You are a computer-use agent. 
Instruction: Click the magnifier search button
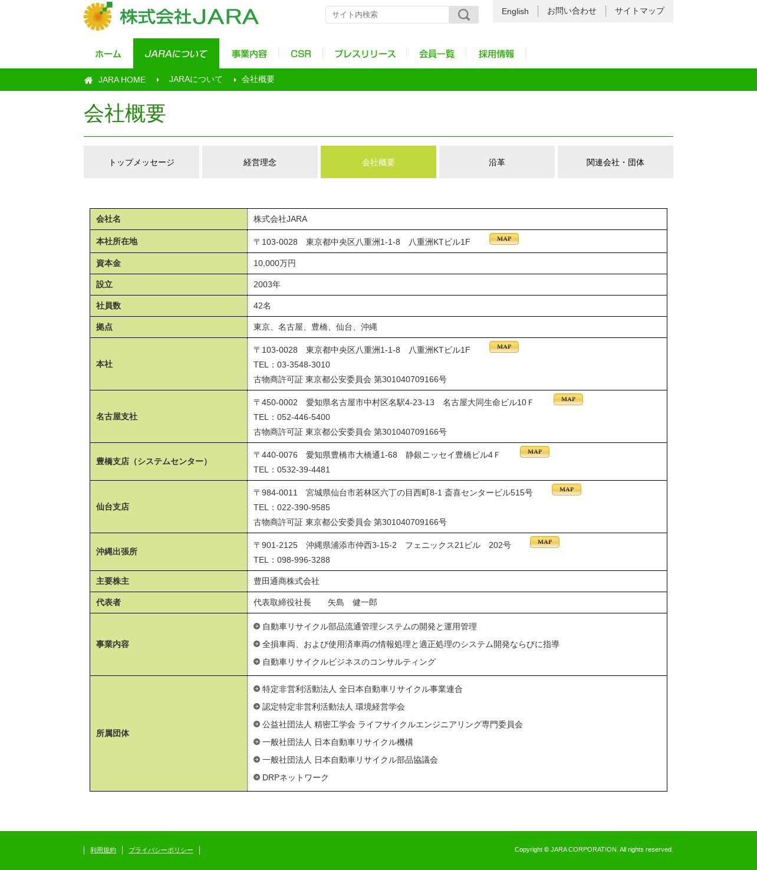pyautogui.click(x=463, y=15)
